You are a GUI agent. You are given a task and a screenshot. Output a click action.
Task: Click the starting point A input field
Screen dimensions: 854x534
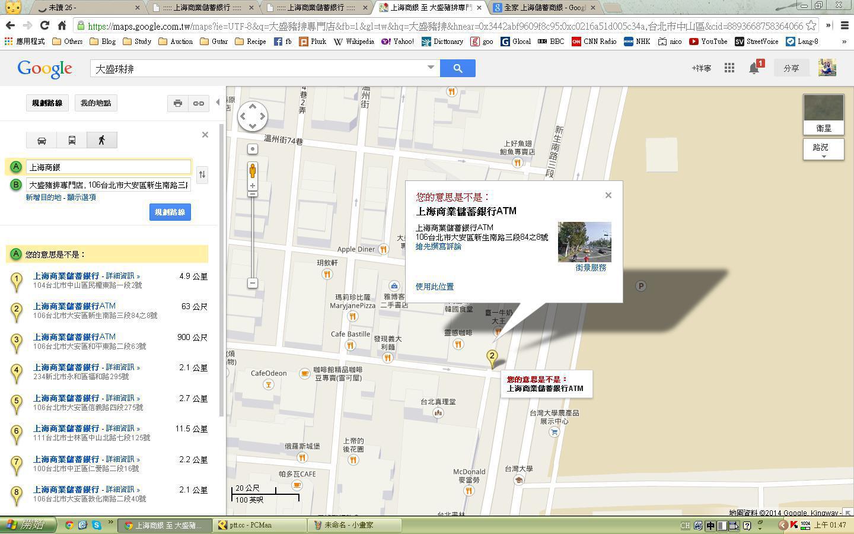point(109,167)
